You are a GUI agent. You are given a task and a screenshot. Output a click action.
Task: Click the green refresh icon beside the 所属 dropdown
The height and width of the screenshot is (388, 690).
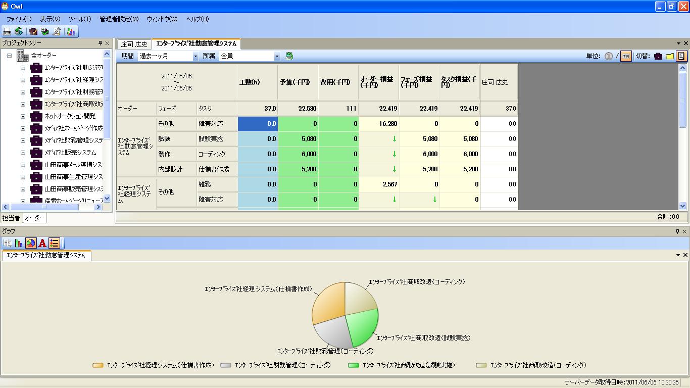tap(289, 56)
